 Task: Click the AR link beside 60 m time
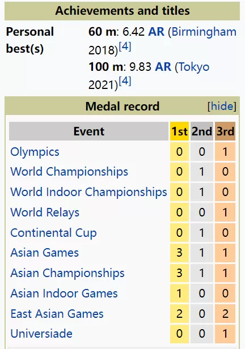click(x=156, y=32)
